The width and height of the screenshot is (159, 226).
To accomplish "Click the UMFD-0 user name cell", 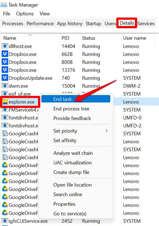I will tap(132, 118).
